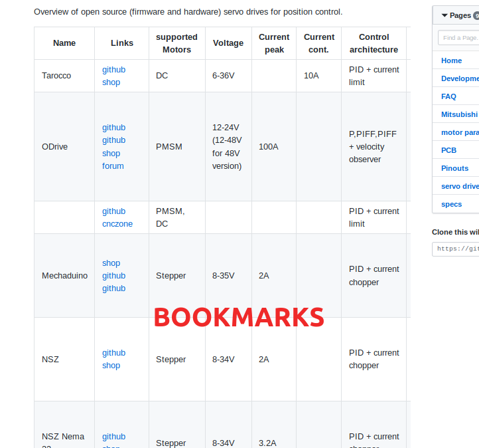The height and width of the screenshot is (448, 479).
Task: Open the cnczone link
Action: pos(117,224)
